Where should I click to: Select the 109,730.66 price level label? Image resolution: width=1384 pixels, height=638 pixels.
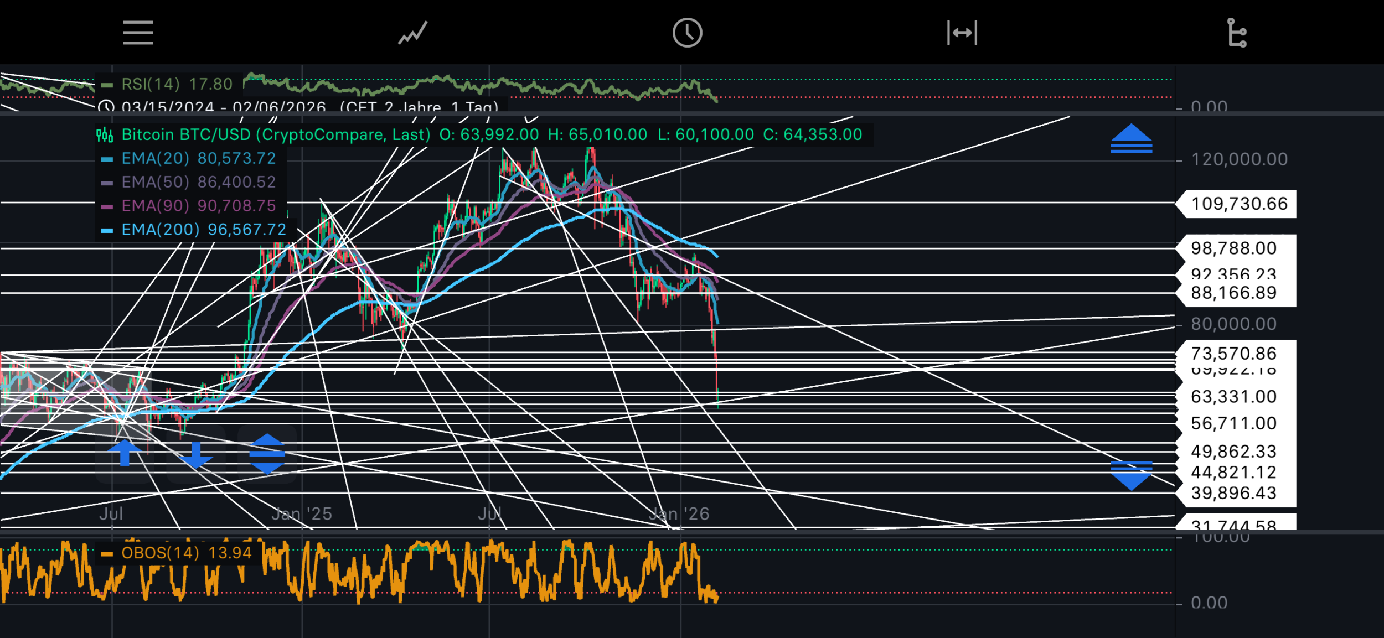click(1239, 204)
